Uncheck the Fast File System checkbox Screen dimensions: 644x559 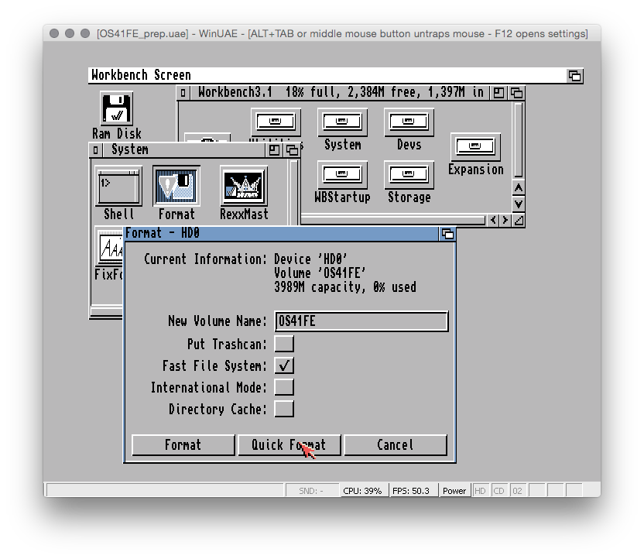coord(284,365)
